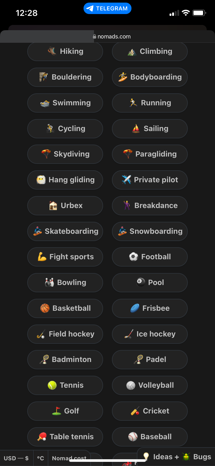Open the USD currency selector
The width and height of the screenshot is (215, 466).
pyautogui.click(x=16, y=458)
